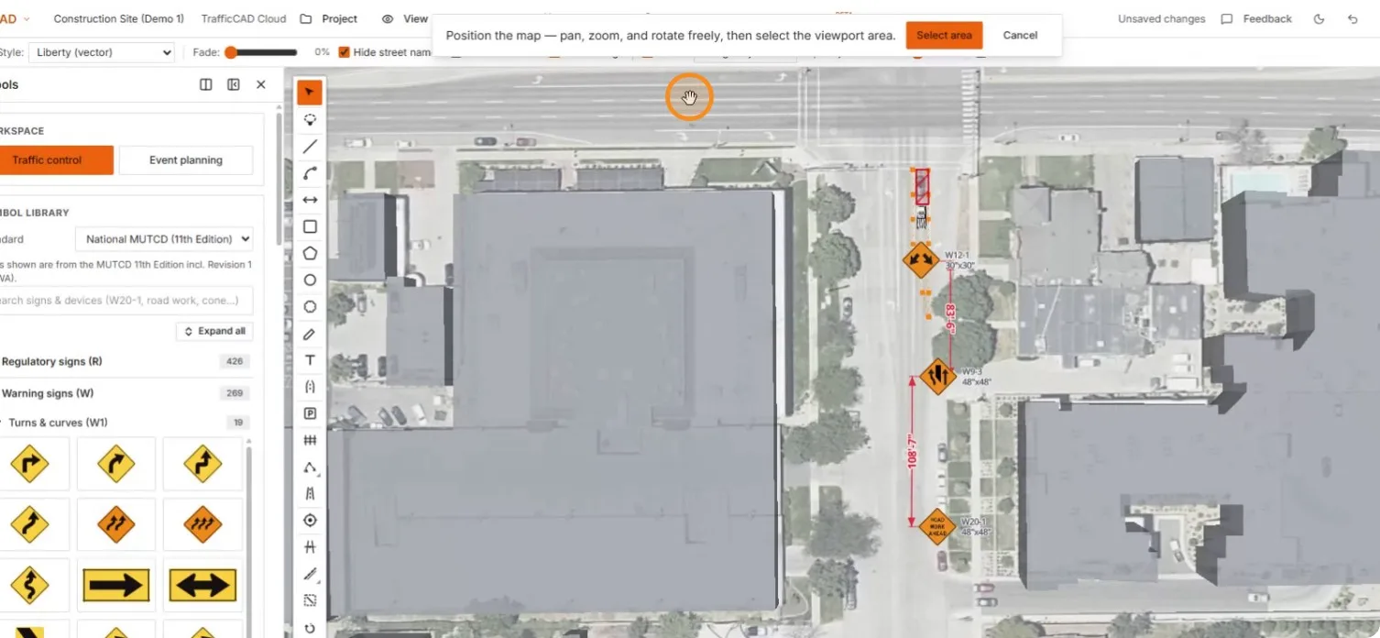
Task: Pick the orange three-lane shift sign
Action: [x=203, y=524]
